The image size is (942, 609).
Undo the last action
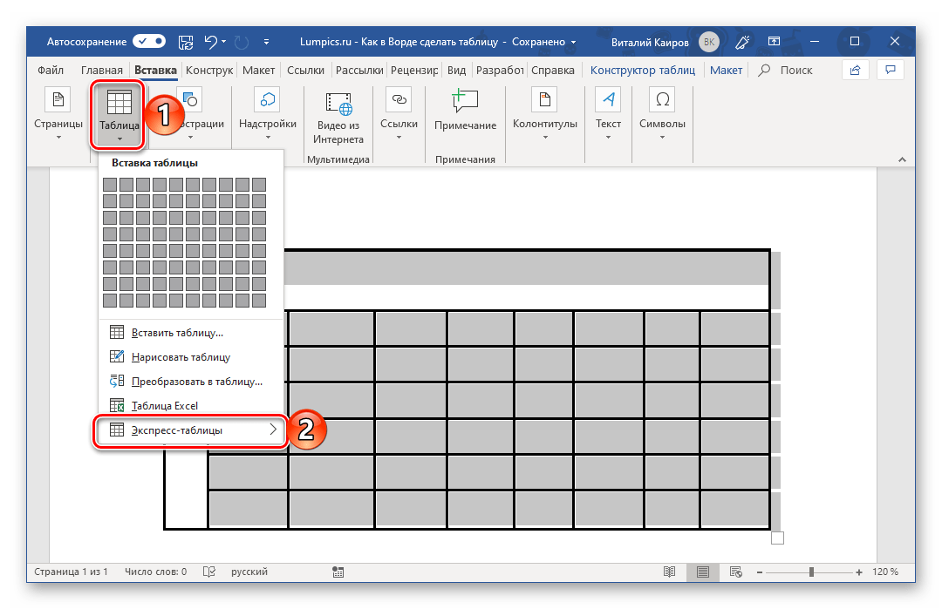point(210,42)
